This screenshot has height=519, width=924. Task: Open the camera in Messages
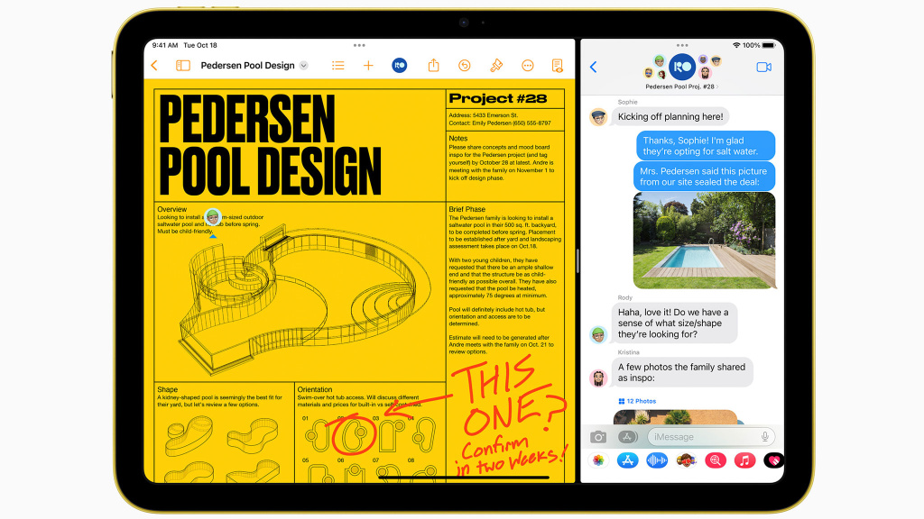coord(597,437)
